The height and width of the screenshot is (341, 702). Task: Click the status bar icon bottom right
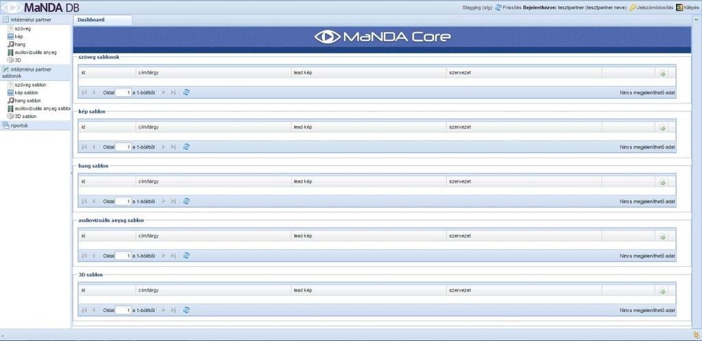(697, 335)
